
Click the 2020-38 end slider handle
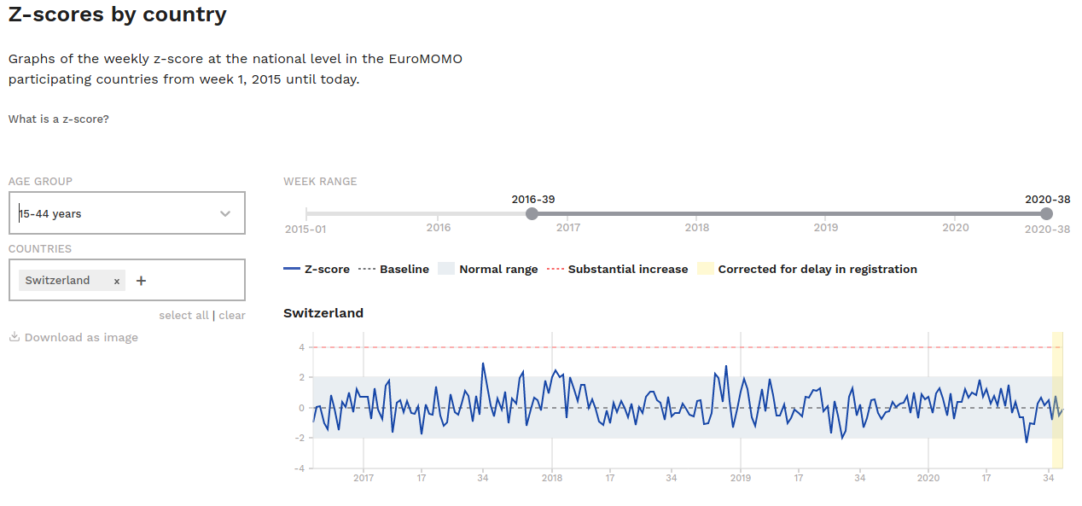click(1047, 213)
